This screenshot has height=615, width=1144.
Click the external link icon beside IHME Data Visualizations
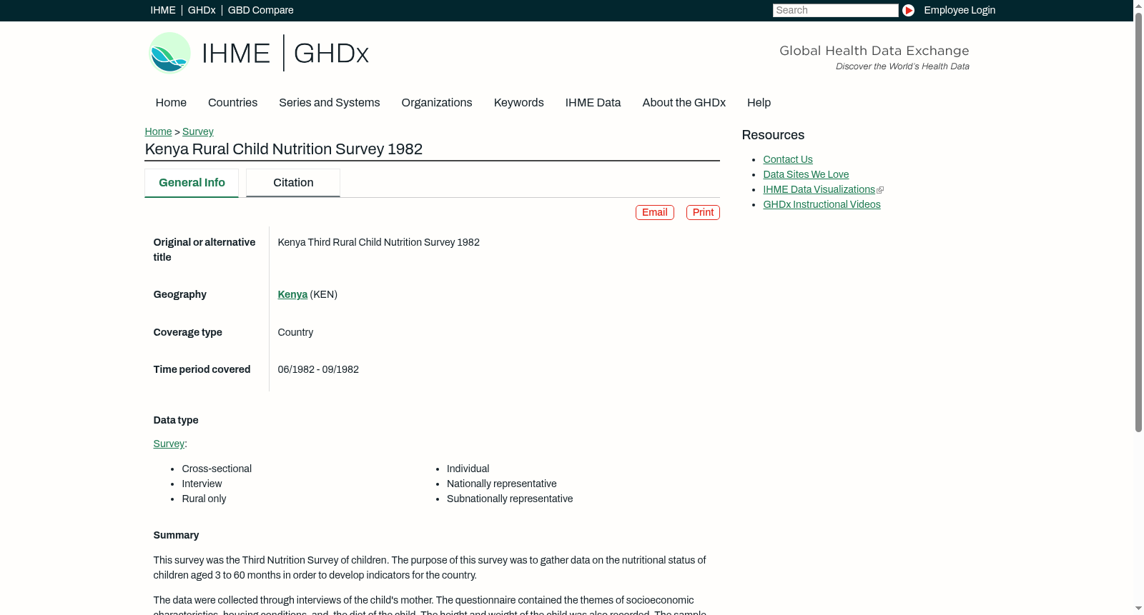(880, 190)
